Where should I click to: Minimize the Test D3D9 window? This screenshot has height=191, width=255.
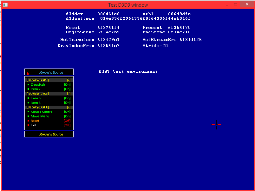tap(227, 5)
